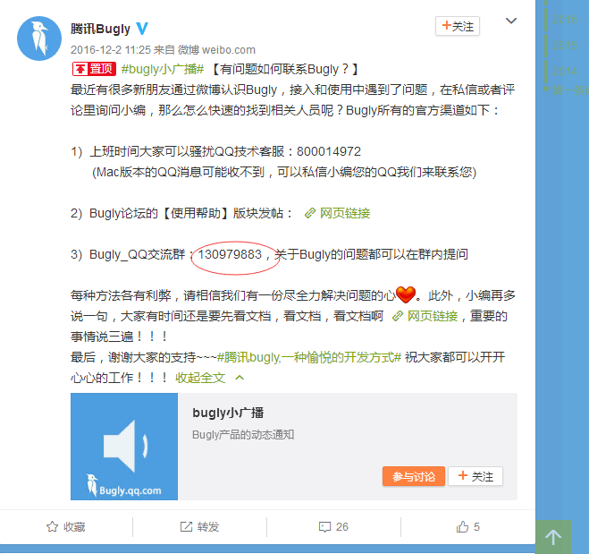Jump to 2015 in the timeline
This screenshot has width=589, height=554.
(565, 45)
